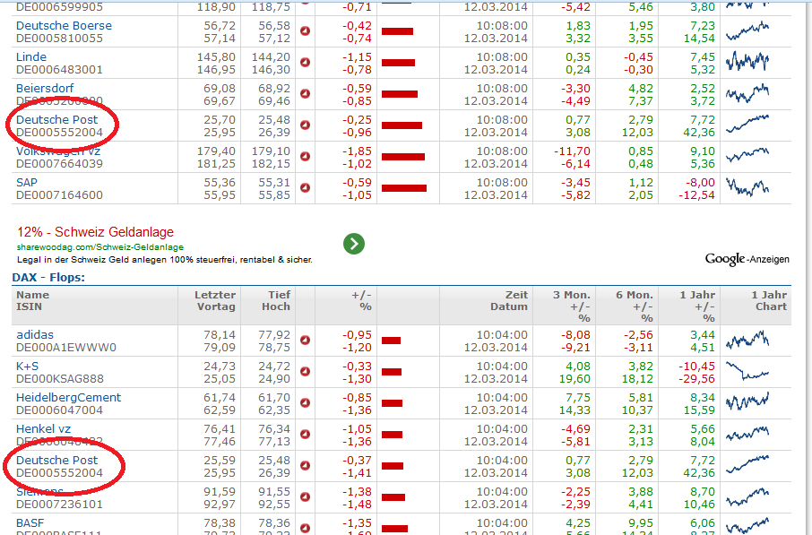Image resolution: width=812 pixels, height=535 pixels.
Task: Select the ISIN DE0007236101
Action: [x=59, y=505]
